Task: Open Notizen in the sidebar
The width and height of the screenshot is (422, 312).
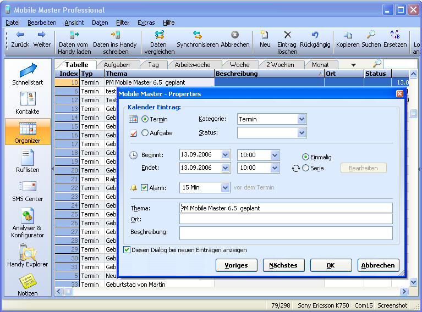Action: point(28,285)
